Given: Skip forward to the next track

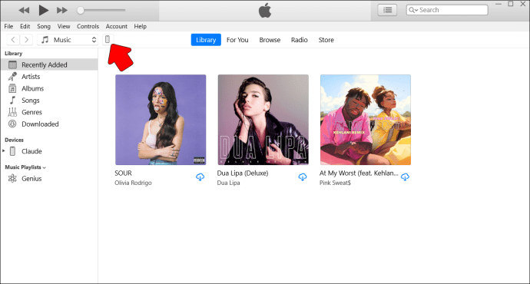Looking at the screenshot, I should coord(62,11).
